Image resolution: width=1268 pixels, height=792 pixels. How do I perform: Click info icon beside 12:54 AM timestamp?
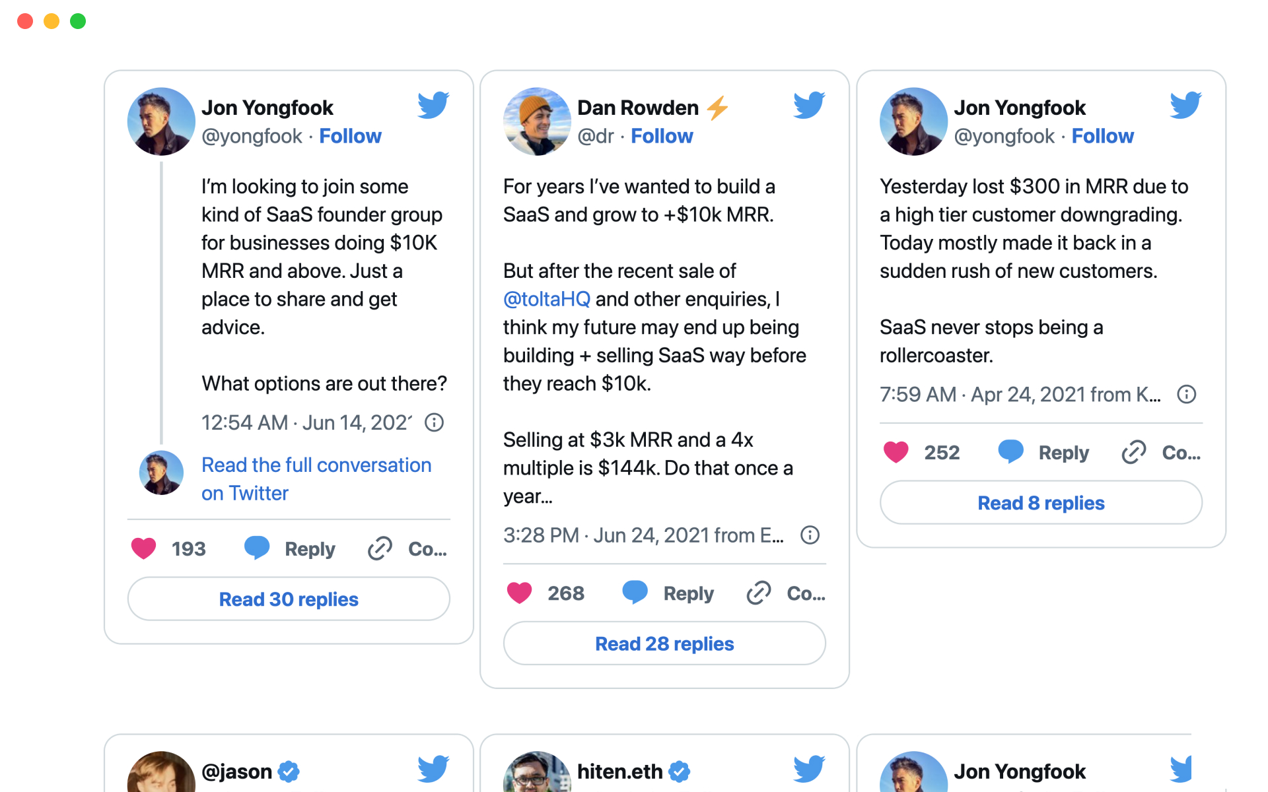click(x=434, y=422)
